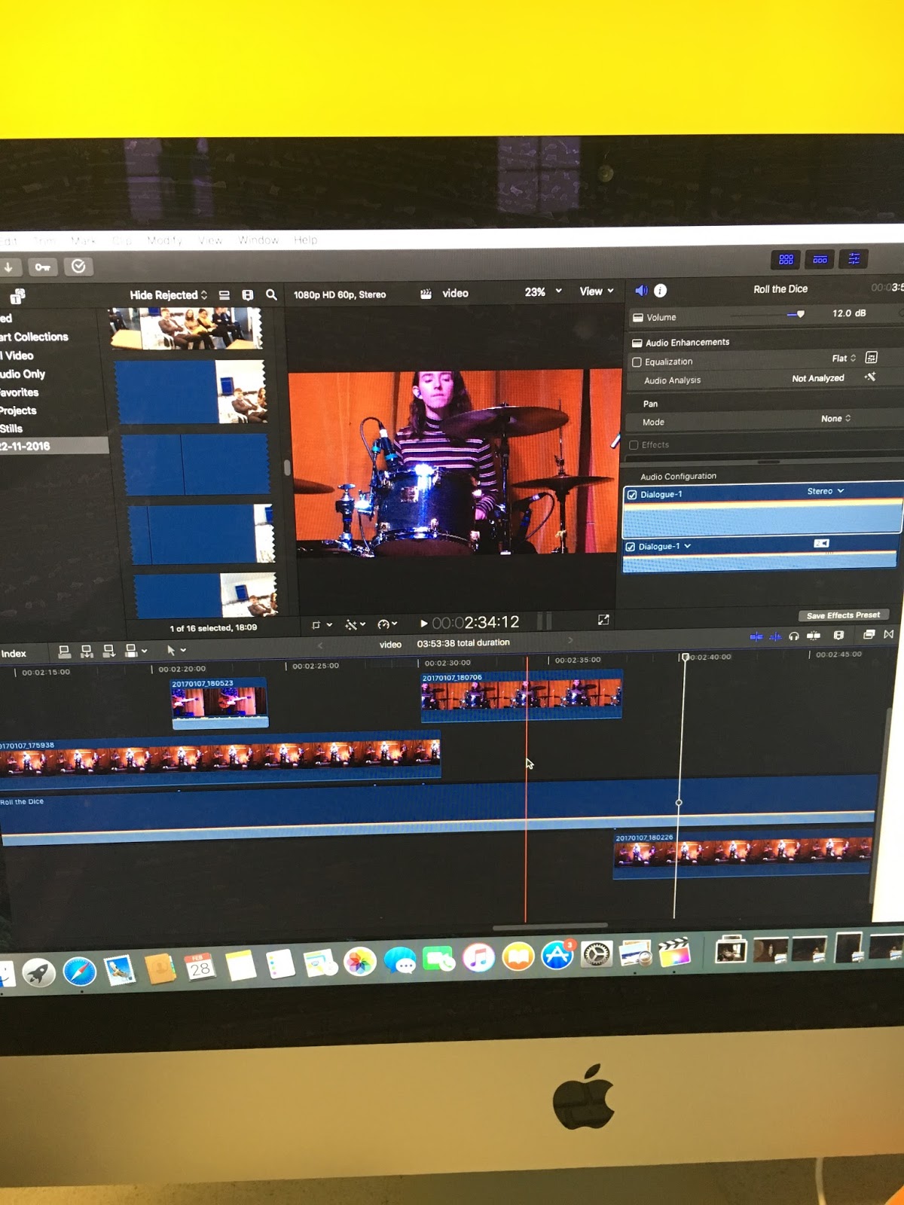Screen dimensions: 904x1205
Task: Show the audio inspector speaker icon
Action: tap(641, 291)
